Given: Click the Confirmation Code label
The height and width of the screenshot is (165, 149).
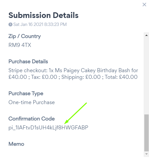Looking at the screenshot, I should pyautogui.click(x=31, y=119).
